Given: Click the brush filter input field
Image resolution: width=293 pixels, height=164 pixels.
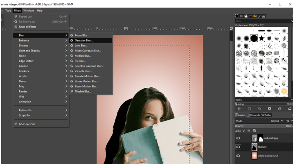Looking at the screenshot, I should point(262,21).
